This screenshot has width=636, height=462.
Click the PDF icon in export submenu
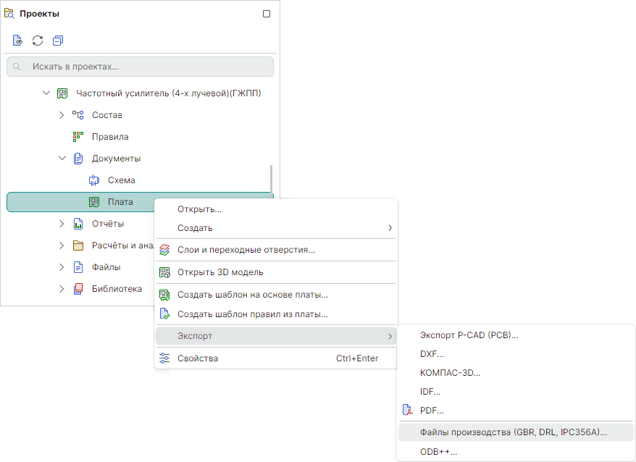[407, 411]
